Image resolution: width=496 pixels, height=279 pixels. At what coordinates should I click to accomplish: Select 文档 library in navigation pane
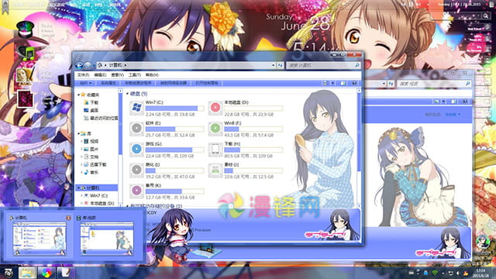(91, 157)
